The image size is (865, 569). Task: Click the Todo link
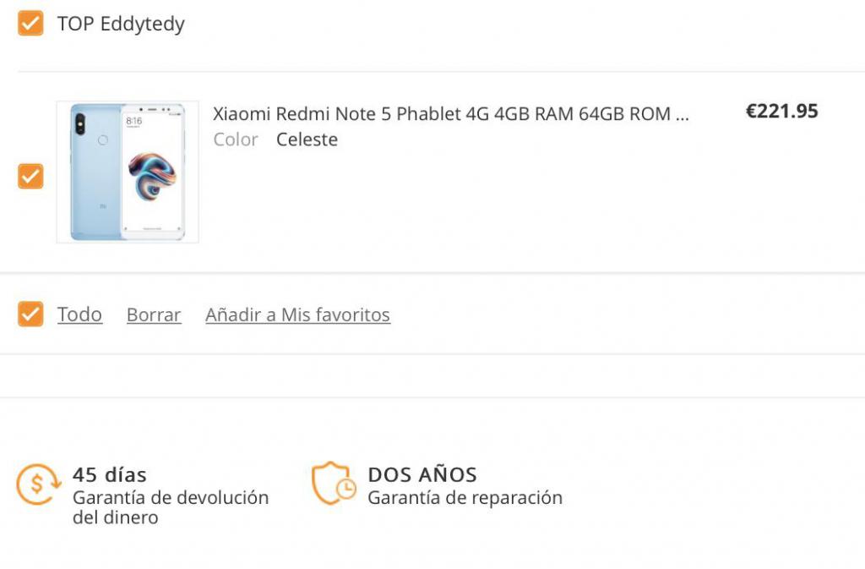pos(80,315)
